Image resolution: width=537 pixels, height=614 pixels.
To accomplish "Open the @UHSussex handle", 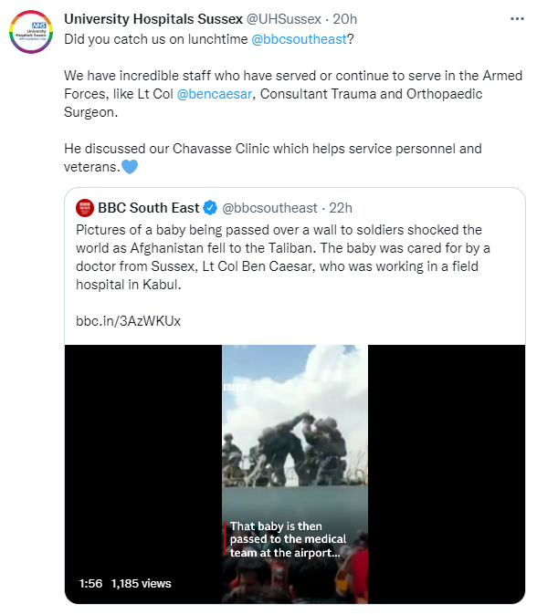I will tap(283, 19).
